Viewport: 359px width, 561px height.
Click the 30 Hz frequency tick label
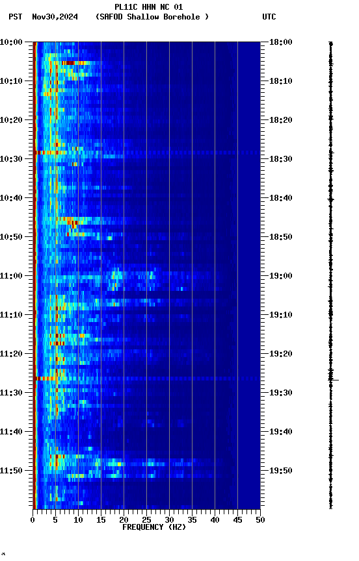(x=169, y=521)
